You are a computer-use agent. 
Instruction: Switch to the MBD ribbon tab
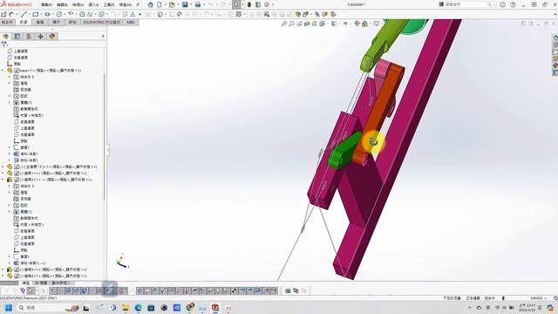click(x=131, y=22)
